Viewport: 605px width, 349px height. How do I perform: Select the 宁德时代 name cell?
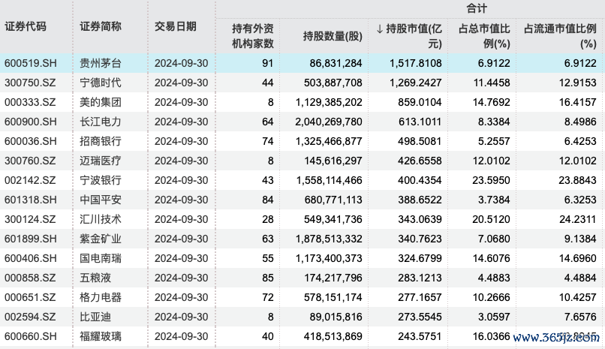(x=101, y=83)
